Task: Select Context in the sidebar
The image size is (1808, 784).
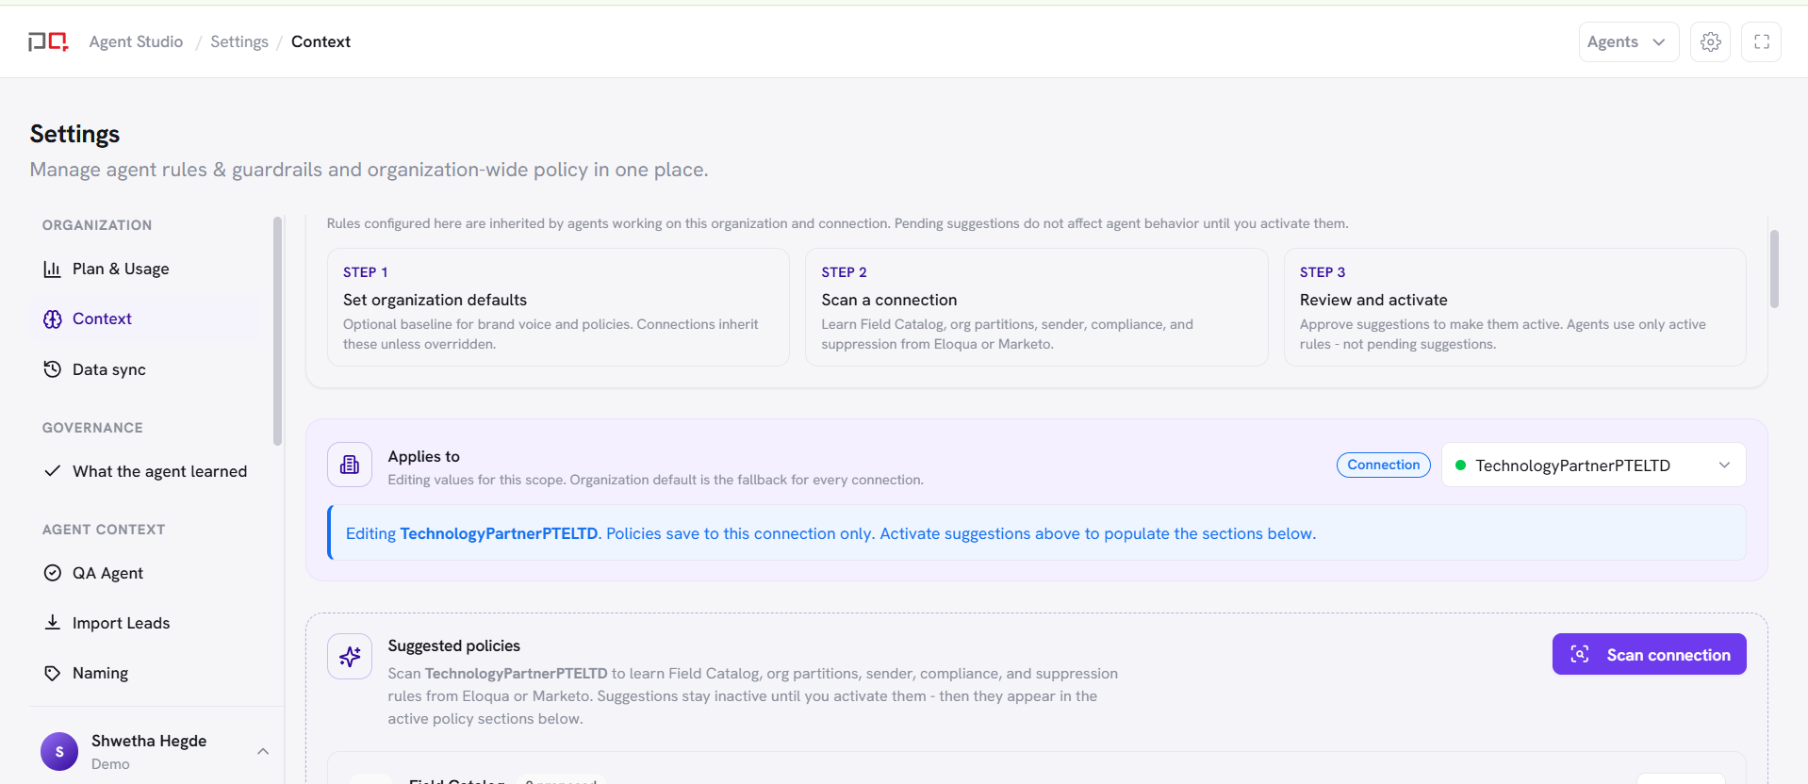Action: point(145,319)
